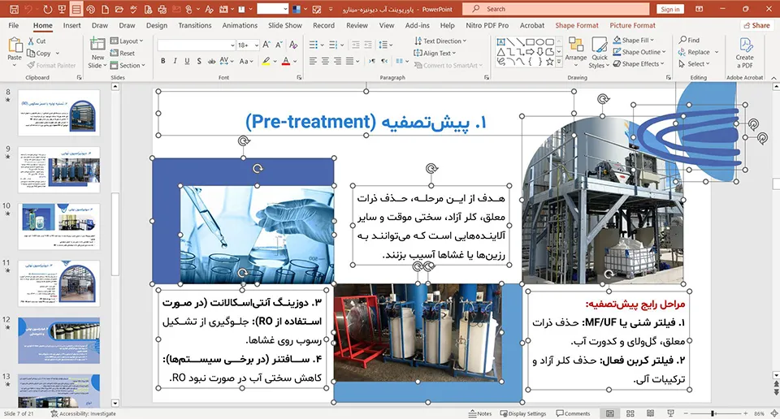This screenshot has height=419, width=780.
Task: Create new blank presentation icon
Action: click(x=105, y=9)
